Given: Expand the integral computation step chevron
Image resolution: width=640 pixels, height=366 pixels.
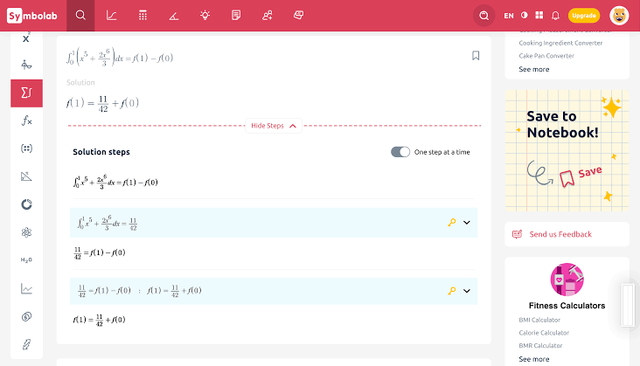Looking at the screenshot, I should tap(467, 223).
